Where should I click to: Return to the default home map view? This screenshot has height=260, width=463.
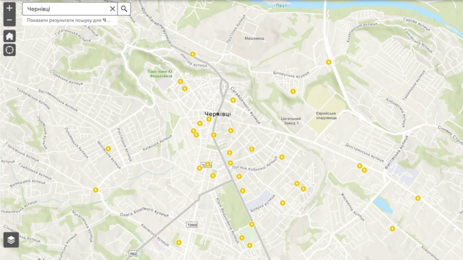tap(9, 36)
